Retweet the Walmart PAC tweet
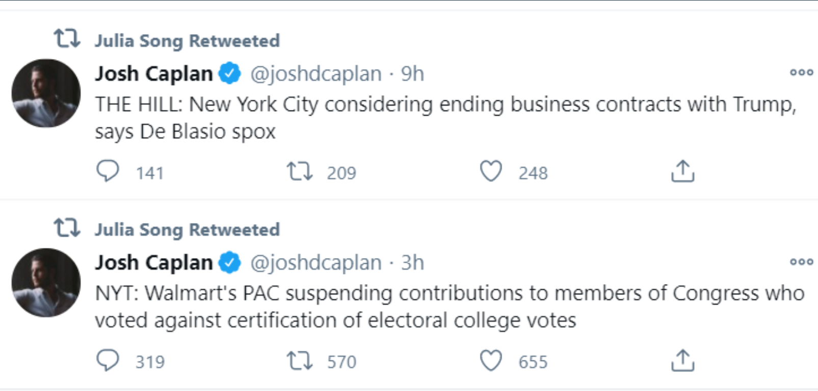The height and width of the screenshot is (391, 818). pos(300,360)
